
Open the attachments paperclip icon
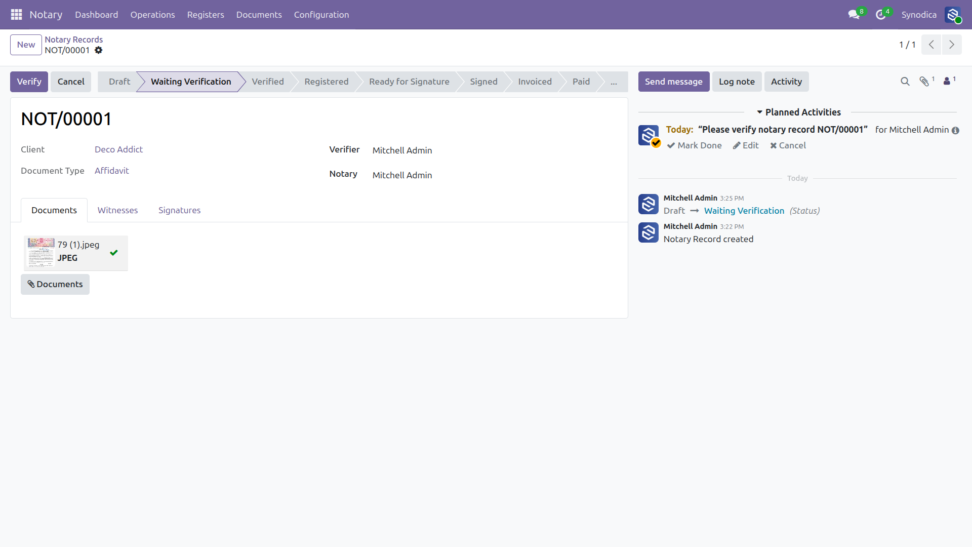[x=924, y=82]
